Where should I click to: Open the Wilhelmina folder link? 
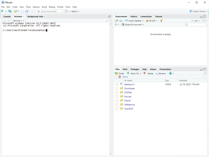coord(129,105)
